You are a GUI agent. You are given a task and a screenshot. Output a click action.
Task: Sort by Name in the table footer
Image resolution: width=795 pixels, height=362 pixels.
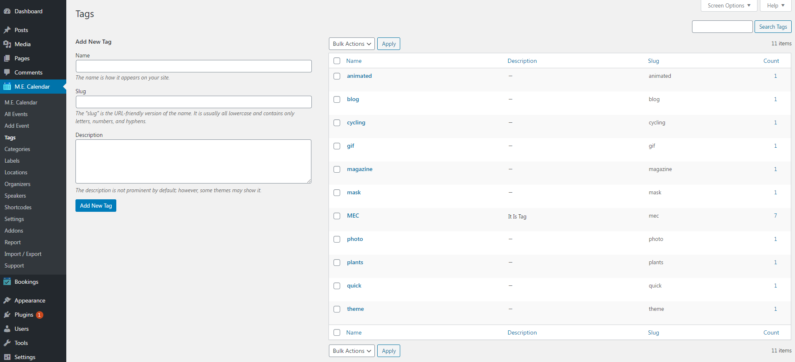coord(354,332)
